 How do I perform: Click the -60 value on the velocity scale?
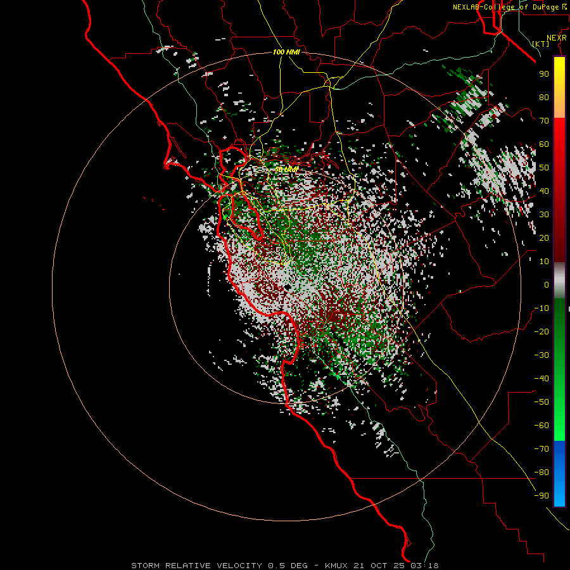(541, 426)
